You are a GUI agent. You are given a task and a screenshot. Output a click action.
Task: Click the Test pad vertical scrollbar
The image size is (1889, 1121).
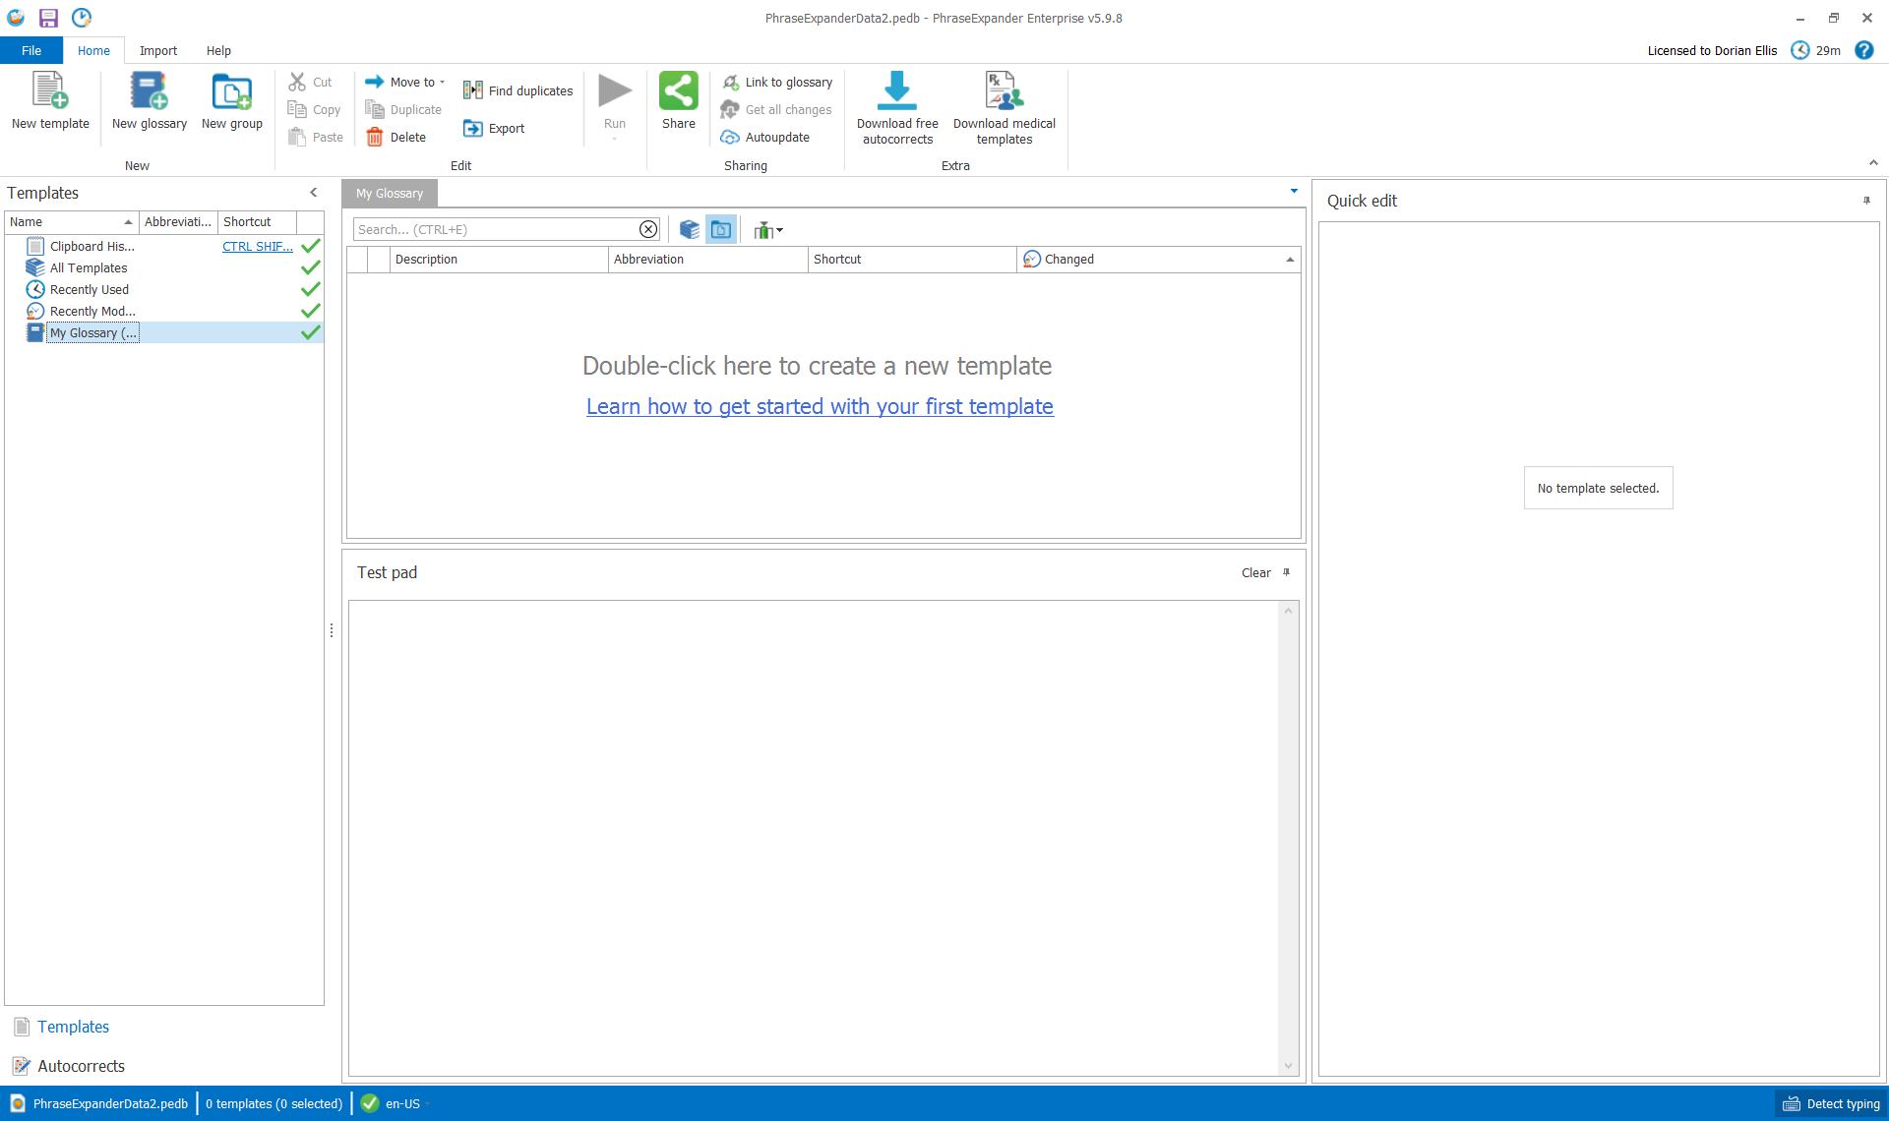pos(1287,836)
